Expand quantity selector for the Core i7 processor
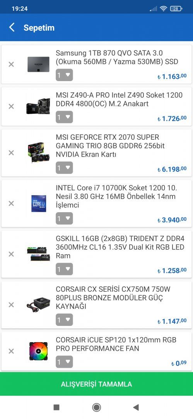 [64, 218]
